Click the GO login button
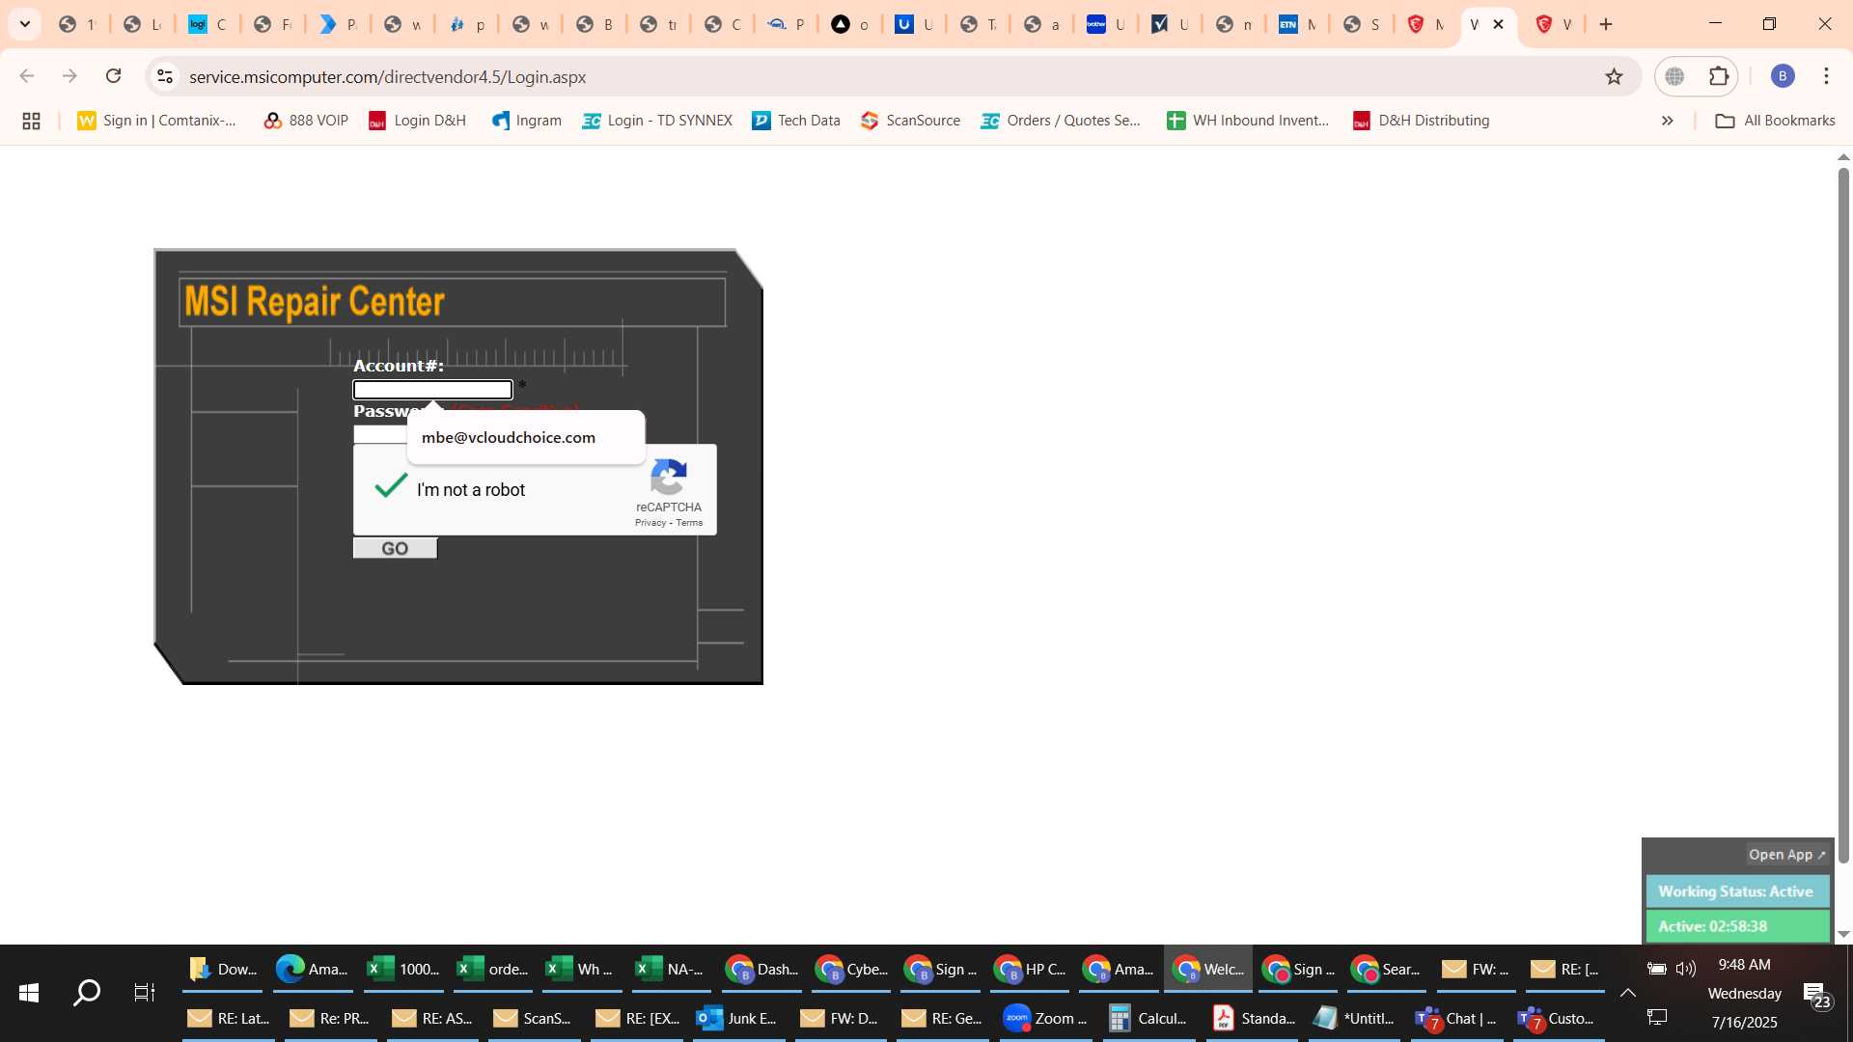The width and height of the screenshot is (1853, 1042). [x=395, y=548]
